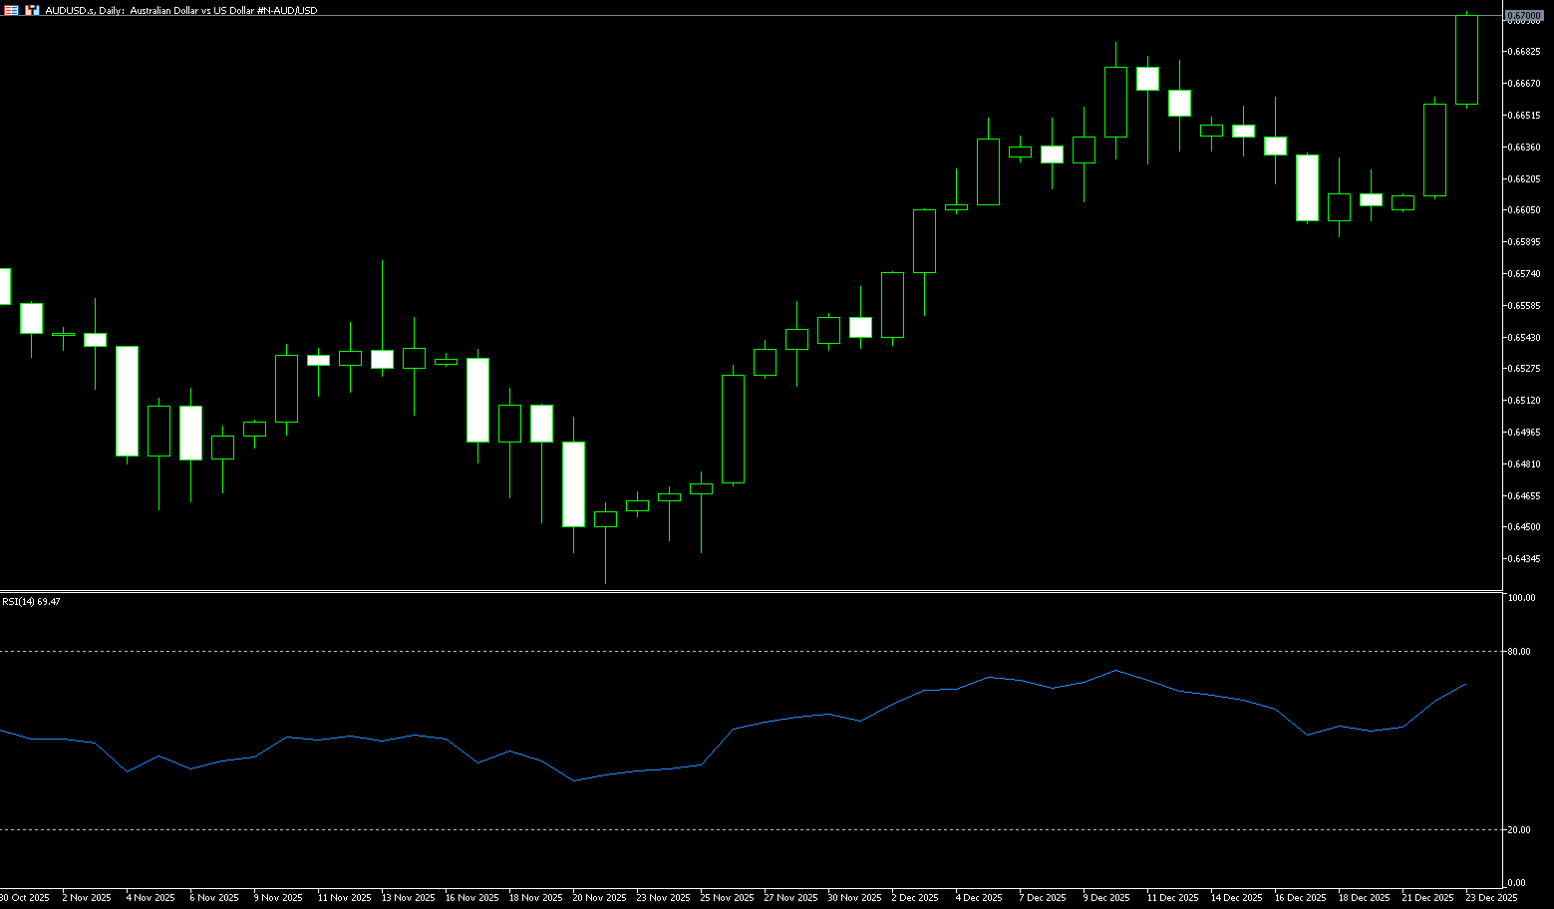Select the highlighted 0.67000 current price label
This screenshot has height=909, width=1554.
tap(1522, 16)
